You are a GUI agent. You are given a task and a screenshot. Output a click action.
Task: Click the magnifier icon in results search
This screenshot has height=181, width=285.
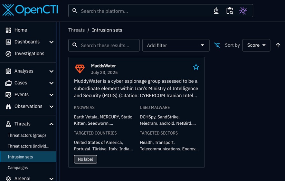75,45
